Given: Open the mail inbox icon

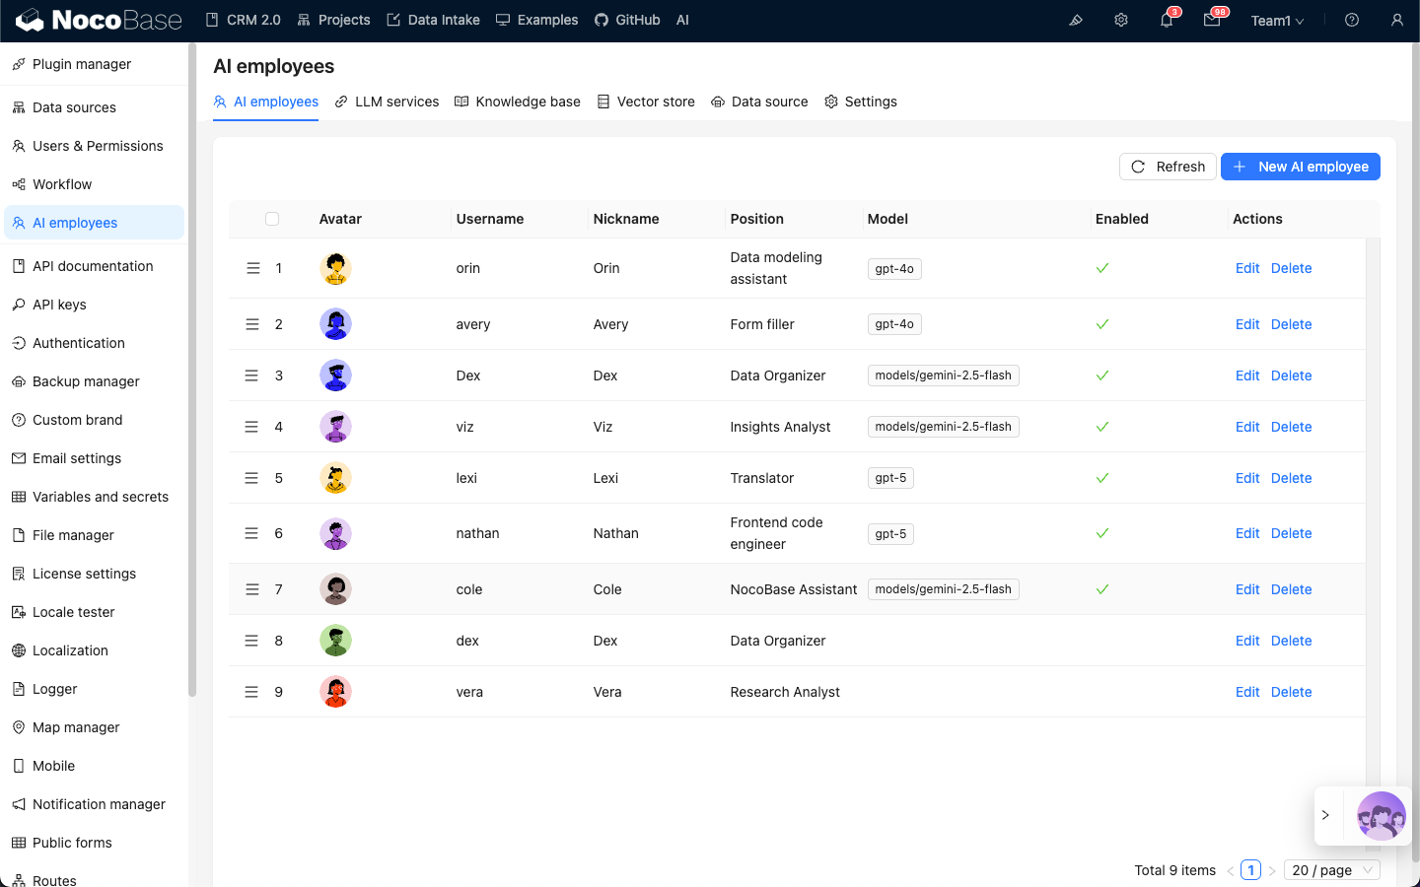Looking at the screenshot, I should [1212, 21].
